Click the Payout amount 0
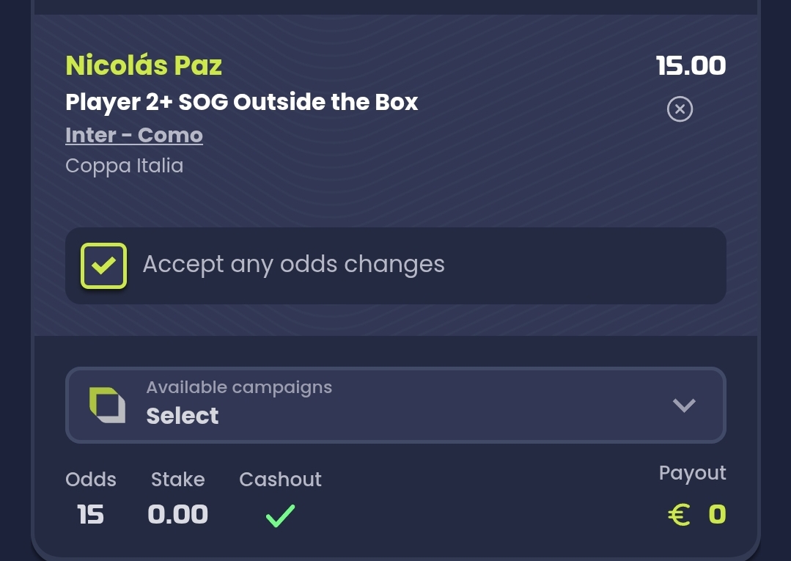 click(717, 515)
